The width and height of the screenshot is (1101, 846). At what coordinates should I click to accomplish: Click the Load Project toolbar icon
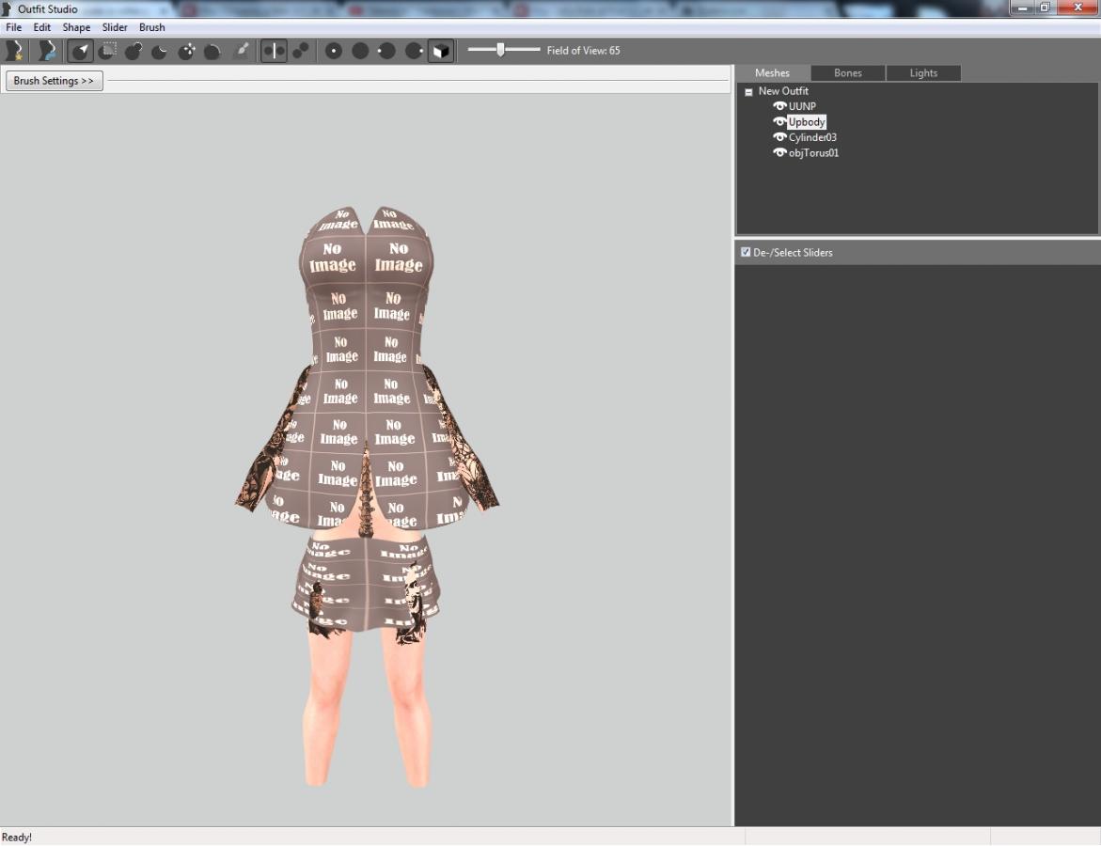click(46, 51)
